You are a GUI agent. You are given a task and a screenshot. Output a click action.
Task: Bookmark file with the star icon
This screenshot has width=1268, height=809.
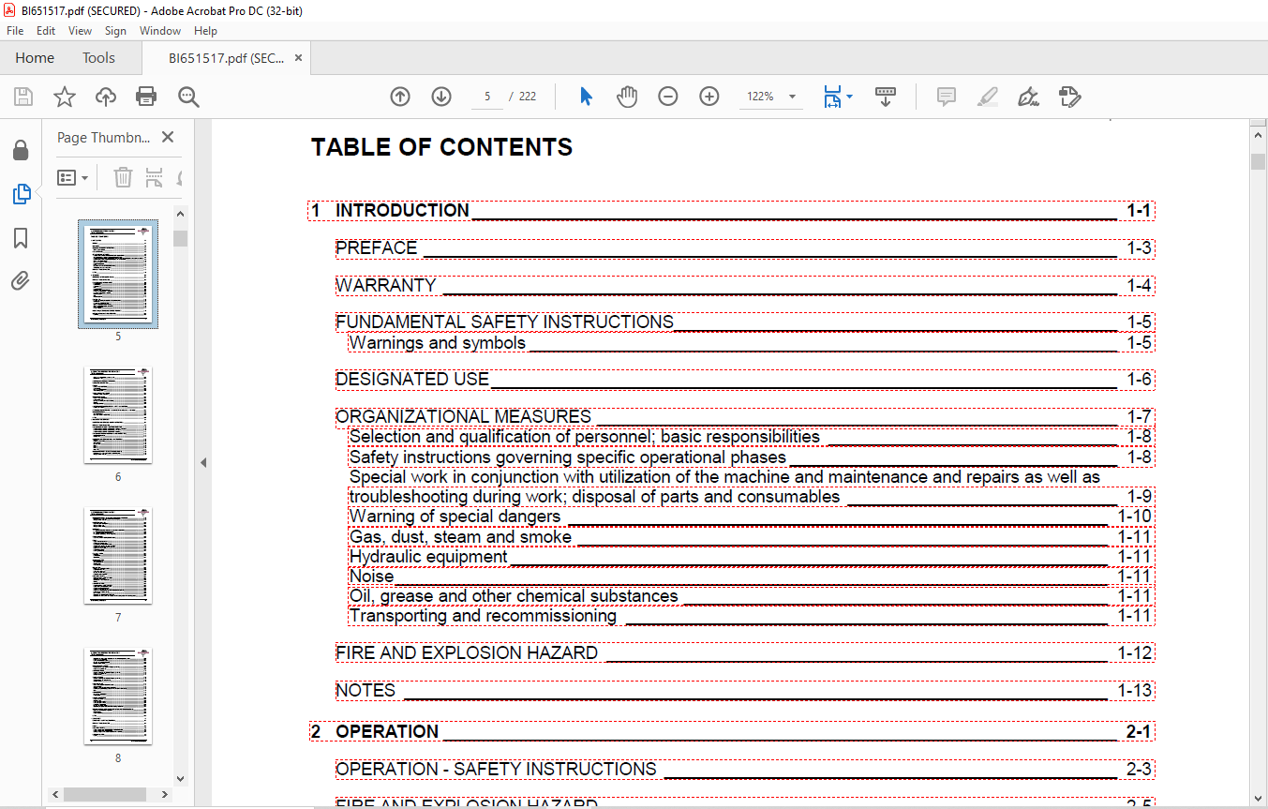click(x=64, y=97)
